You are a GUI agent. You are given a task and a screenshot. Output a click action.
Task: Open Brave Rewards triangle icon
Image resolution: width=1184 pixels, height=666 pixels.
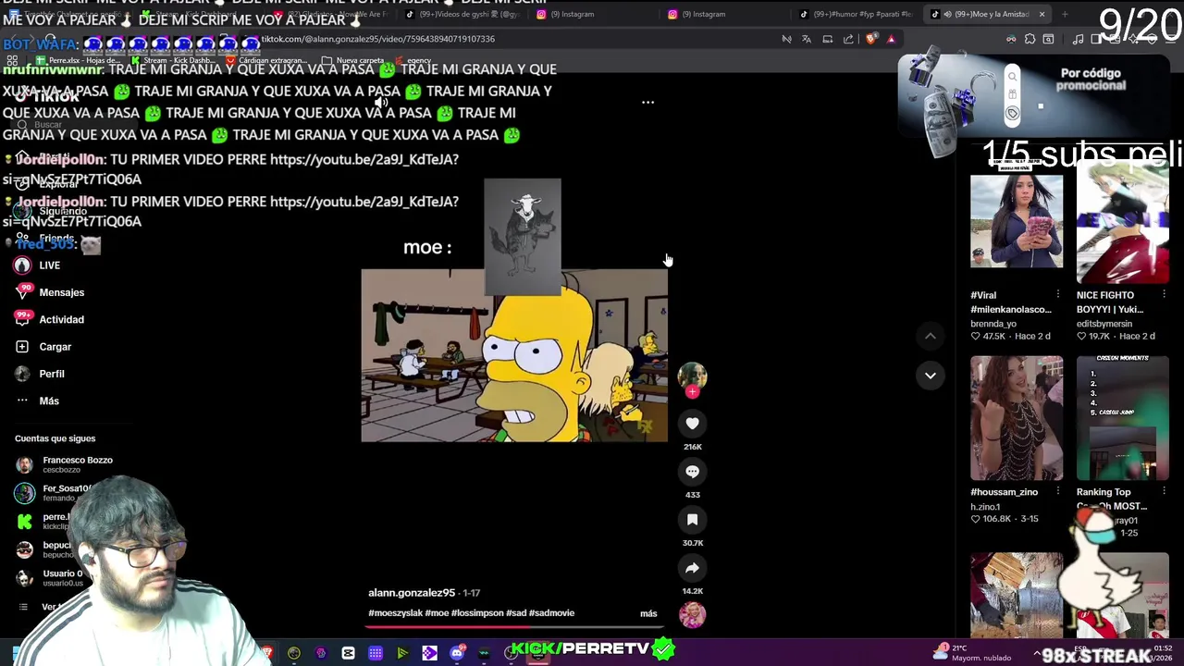(891, 39)
